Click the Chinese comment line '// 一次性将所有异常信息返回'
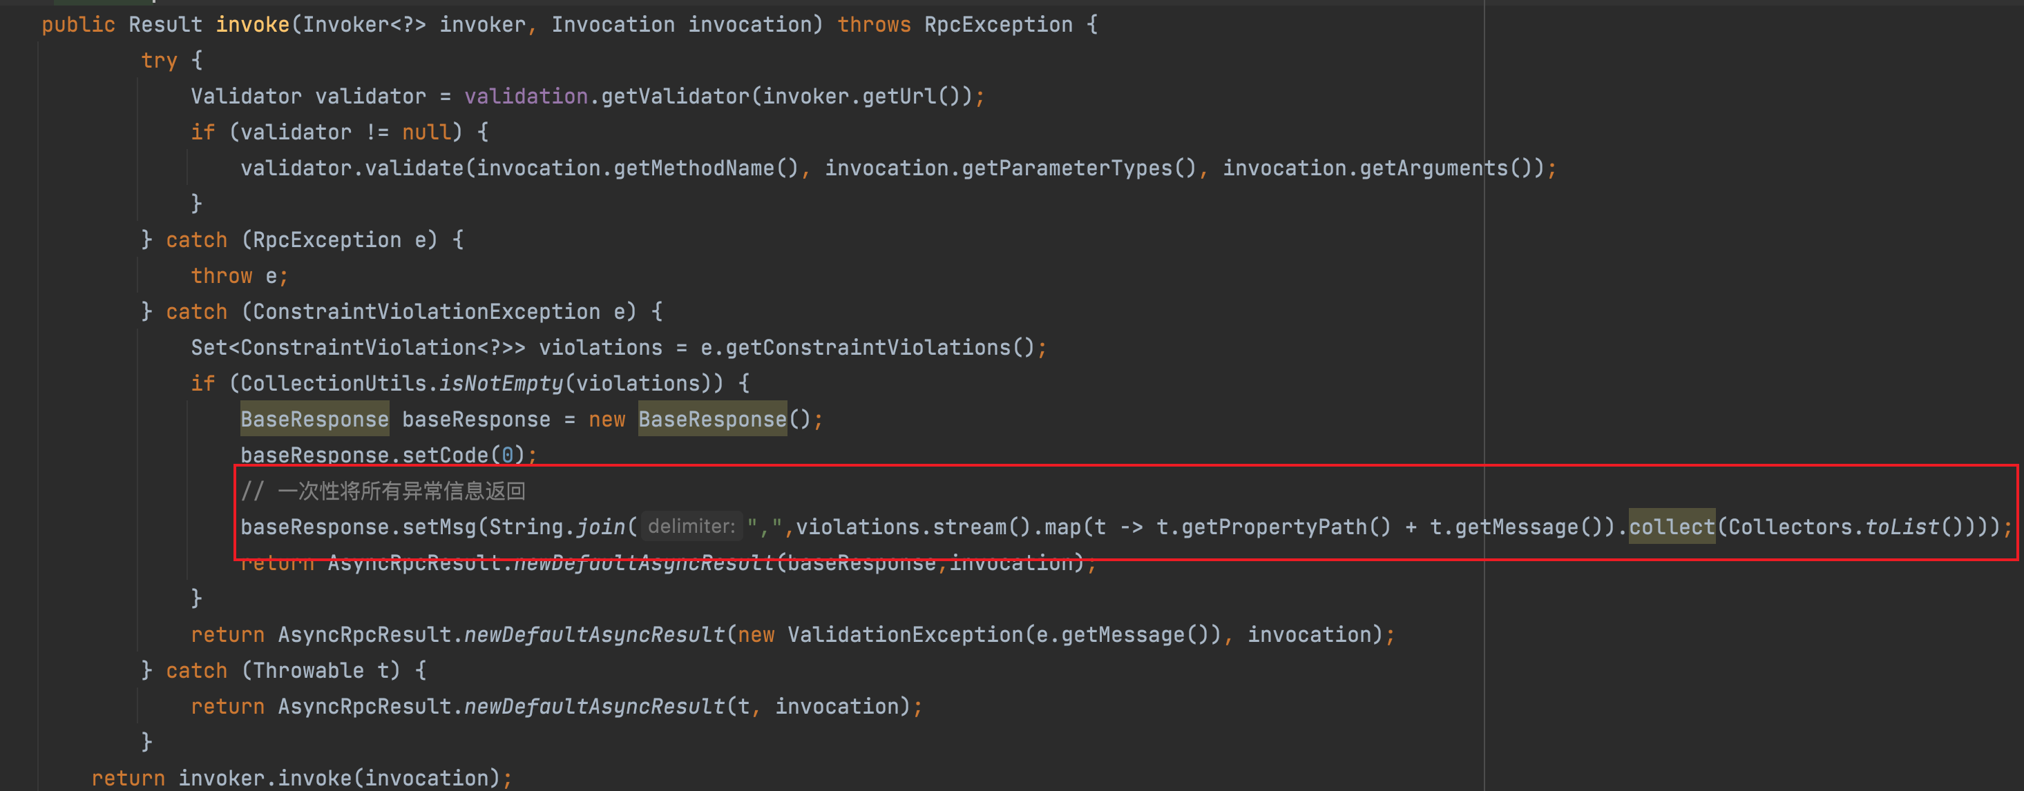 click(383, 492)
